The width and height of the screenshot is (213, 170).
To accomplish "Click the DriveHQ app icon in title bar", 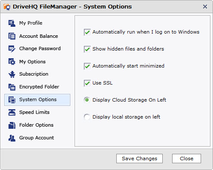I will point(7,7).
